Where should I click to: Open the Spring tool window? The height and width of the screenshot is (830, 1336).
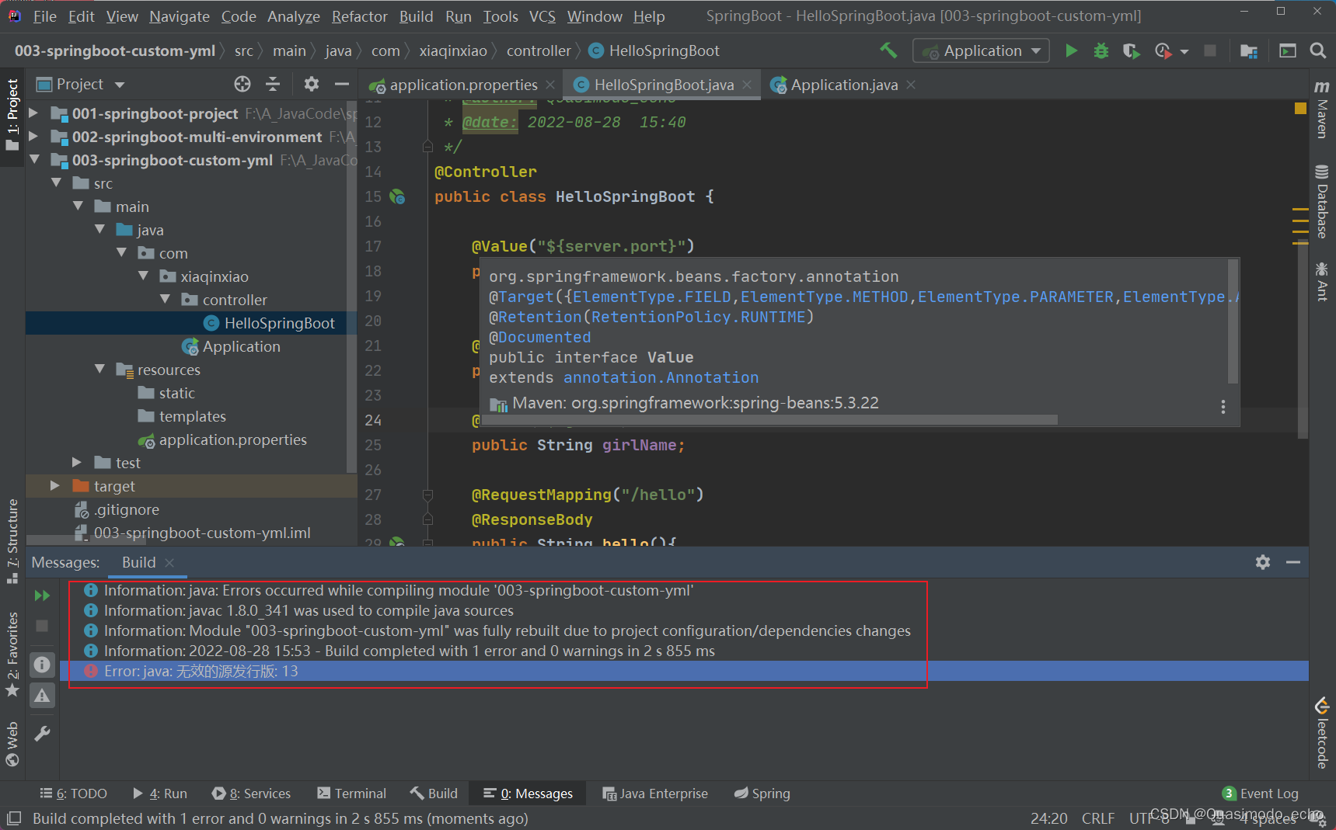[x=762, y=794]
